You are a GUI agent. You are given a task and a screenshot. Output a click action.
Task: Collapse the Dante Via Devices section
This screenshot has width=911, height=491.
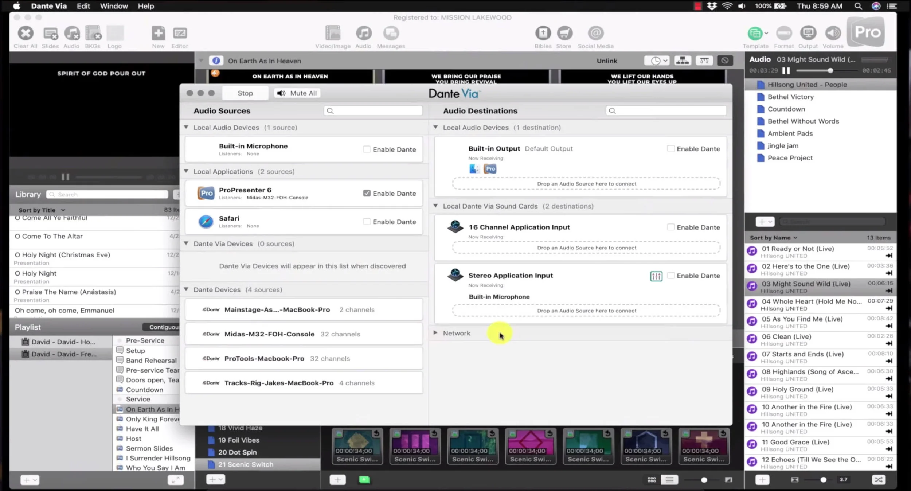tap(186, 243)
